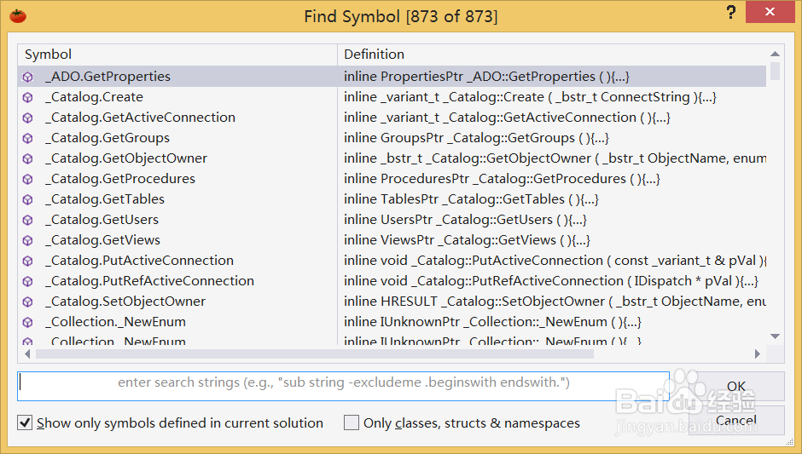Click the horizontal scrollbar right arrow
Image resolution: width=802 pixels, height=454 pixels.
[757, 353]
